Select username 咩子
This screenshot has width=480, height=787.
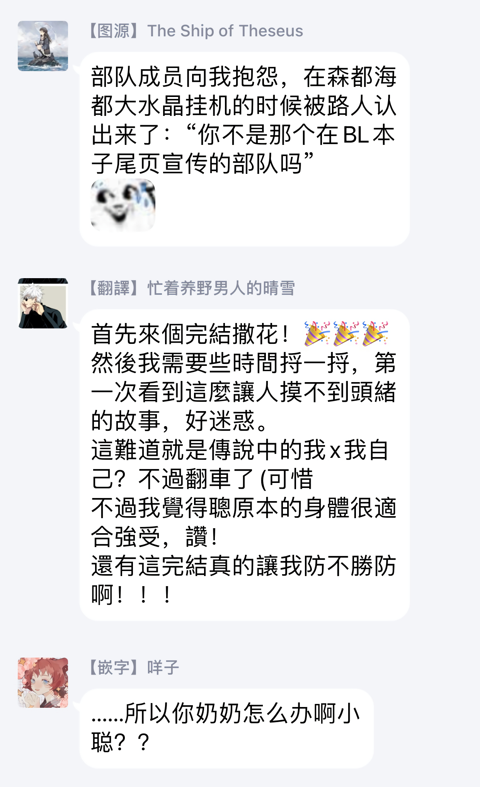(163, 668)
